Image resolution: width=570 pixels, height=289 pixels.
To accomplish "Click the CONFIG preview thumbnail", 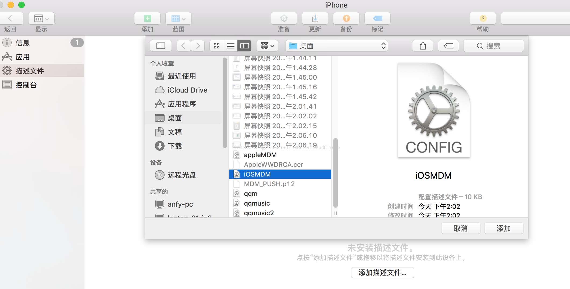I will click(x=434, y=110).
